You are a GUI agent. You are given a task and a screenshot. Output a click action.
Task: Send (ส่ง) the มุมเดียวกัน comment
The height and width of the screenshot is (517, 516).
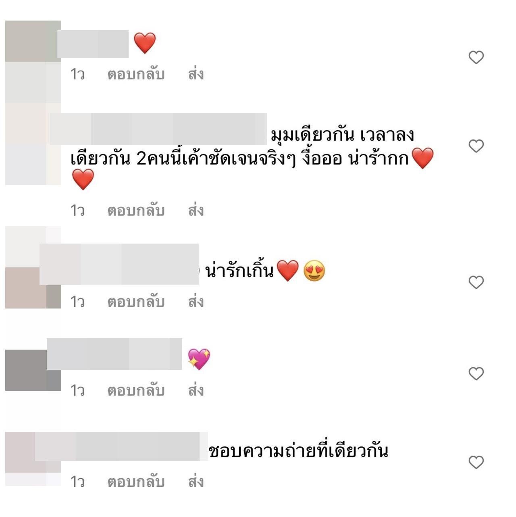(x=196, y=211)
